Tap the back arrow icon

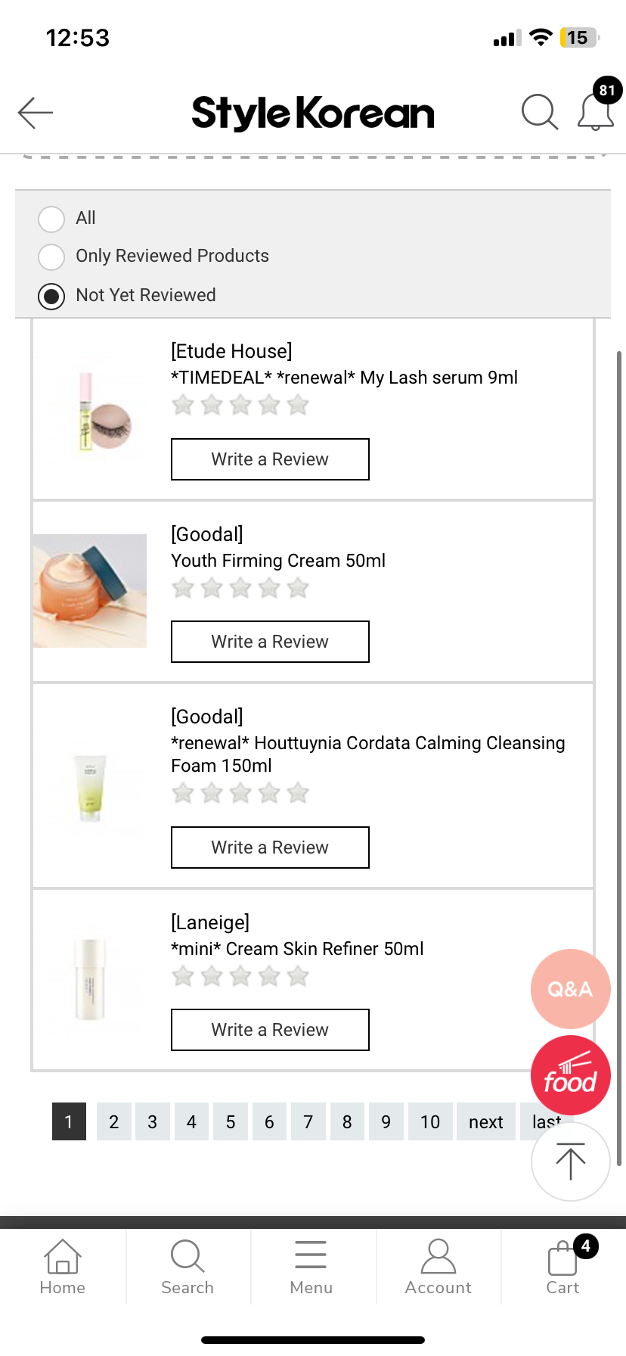click(36, 113)
